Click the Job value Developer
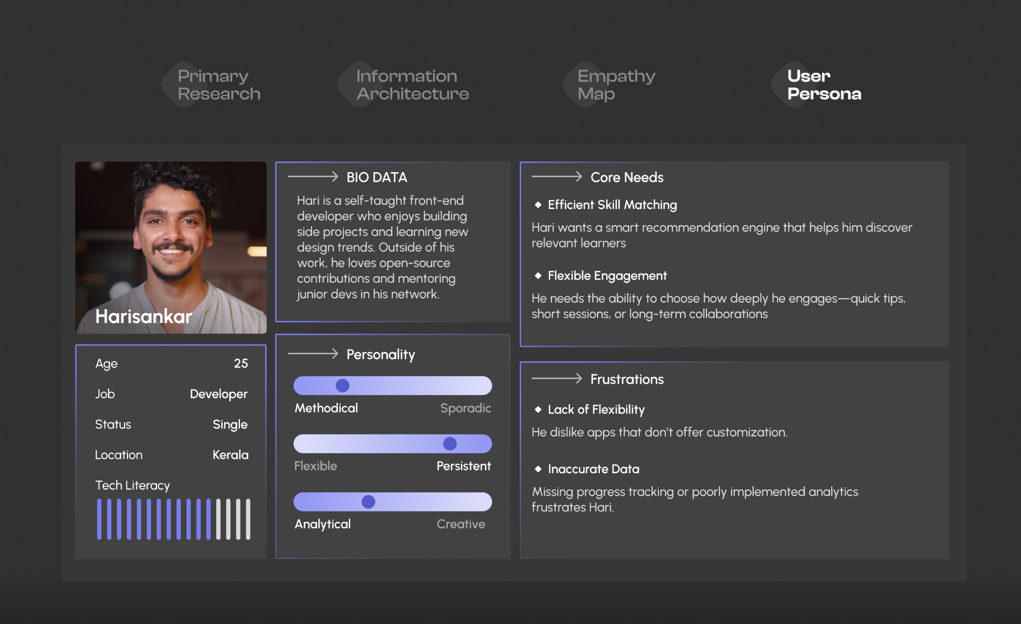The image size is (1021, 624). (x=219, y=394)
